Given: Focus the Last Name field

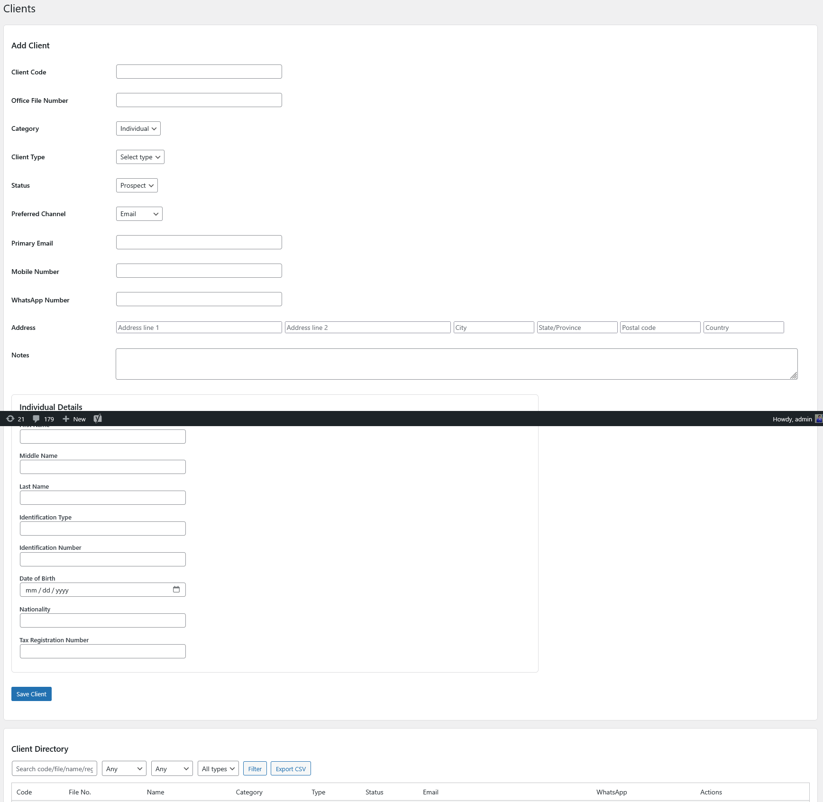Looking at the screenshot, I should click(103, 498).
